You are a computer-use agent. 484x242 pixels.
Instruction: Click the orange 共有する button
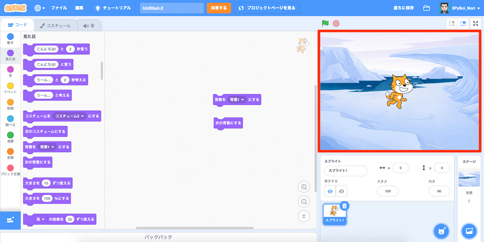click(219, 8)
